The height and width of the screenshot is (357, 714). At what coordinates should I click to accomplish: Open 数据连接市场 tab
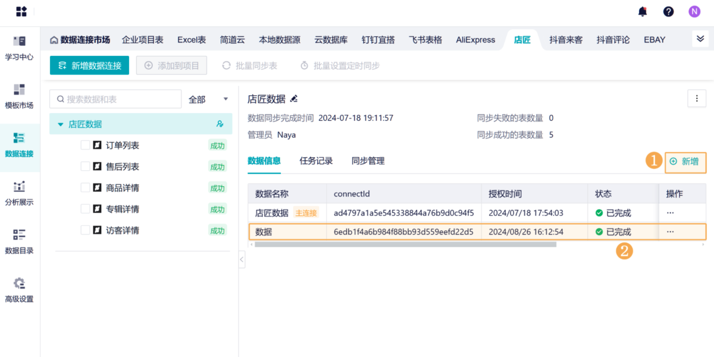pos(80,40)
